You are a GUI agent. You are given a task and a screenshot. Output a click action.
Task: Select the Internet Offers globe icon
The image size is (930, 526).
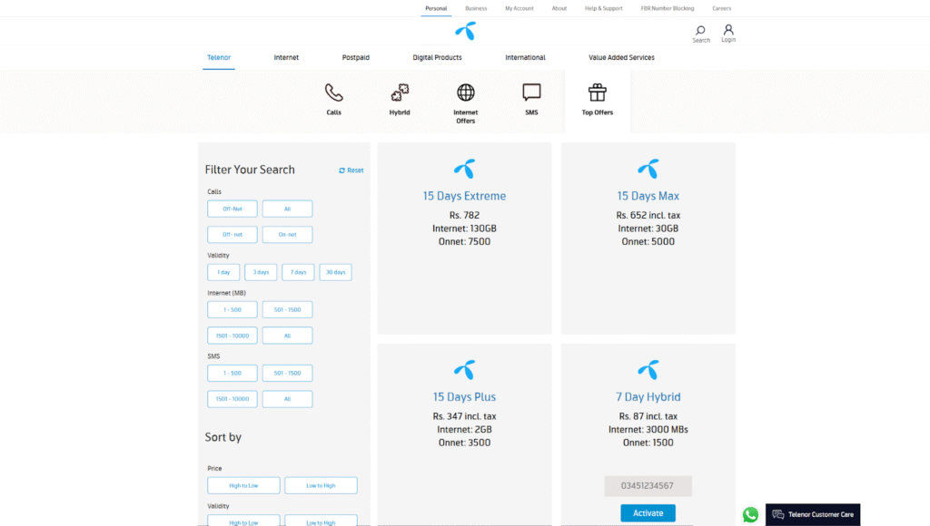coord(465,92)
